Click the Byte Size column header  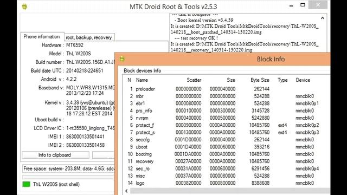(x=260, y=80)
